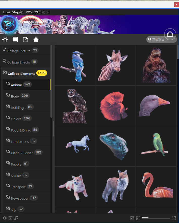Screen dimensions: 179x223
Task: Select the Animal subcategory
Action: 27,84
